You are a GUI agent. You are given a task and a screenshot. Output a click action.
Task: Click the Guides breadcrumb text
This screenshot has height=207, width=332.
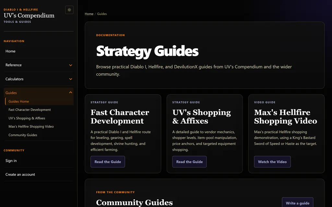(102, 14)
